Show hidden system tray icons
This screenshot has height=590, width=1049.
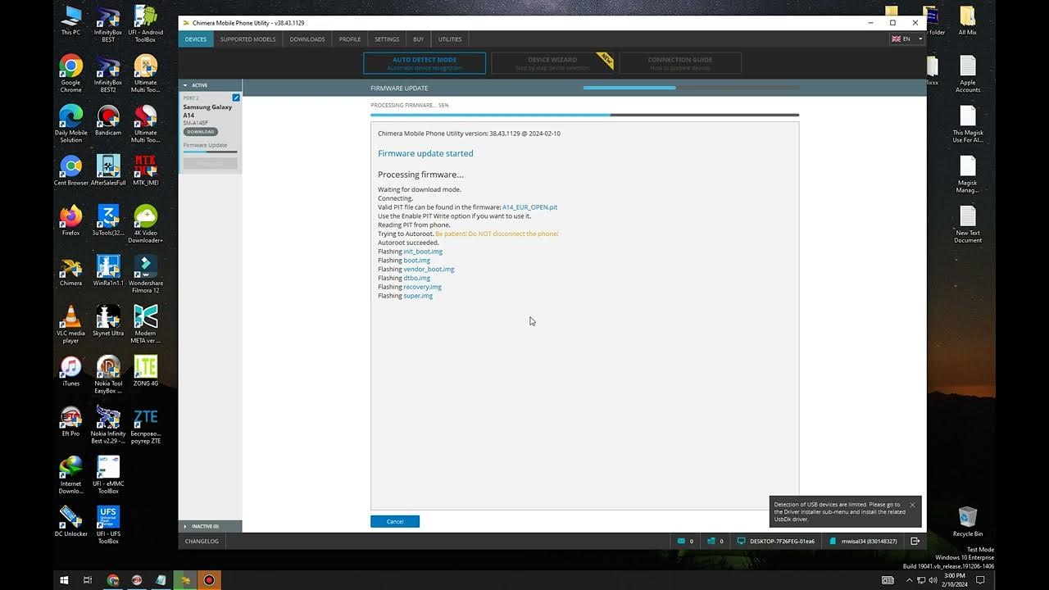pyautogui.click(x=908, y=580)
